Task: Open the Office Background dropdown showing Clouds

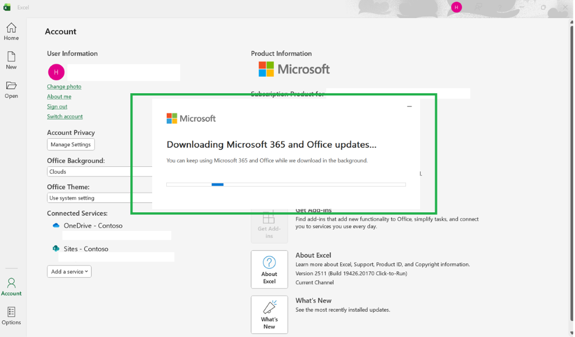Action: 100,172
